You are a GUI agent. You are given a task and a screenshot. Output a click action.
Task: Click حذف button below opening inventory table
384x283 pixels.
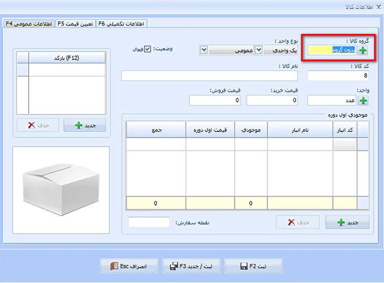(x=297, y=222)
